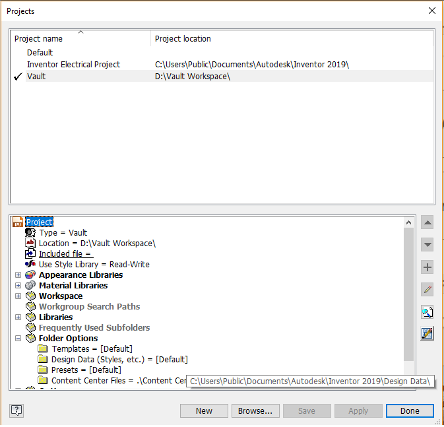Select the Workspace tree label
The height and width of the screenshot is (427, 444).
61,296
